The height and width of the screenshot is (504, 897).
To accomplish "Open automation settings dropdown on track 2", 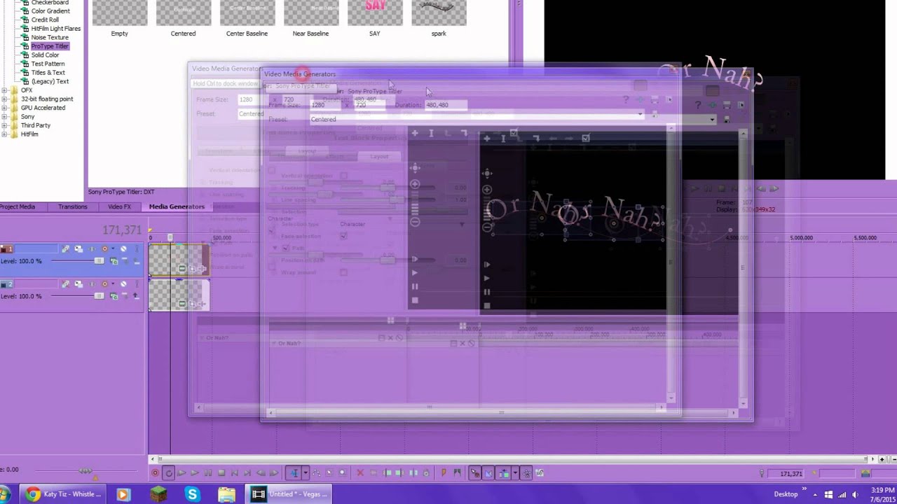I will (x=113, y=284).
